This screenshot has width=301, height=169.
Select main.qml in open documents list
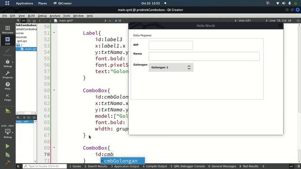click(x=25, y=122)
